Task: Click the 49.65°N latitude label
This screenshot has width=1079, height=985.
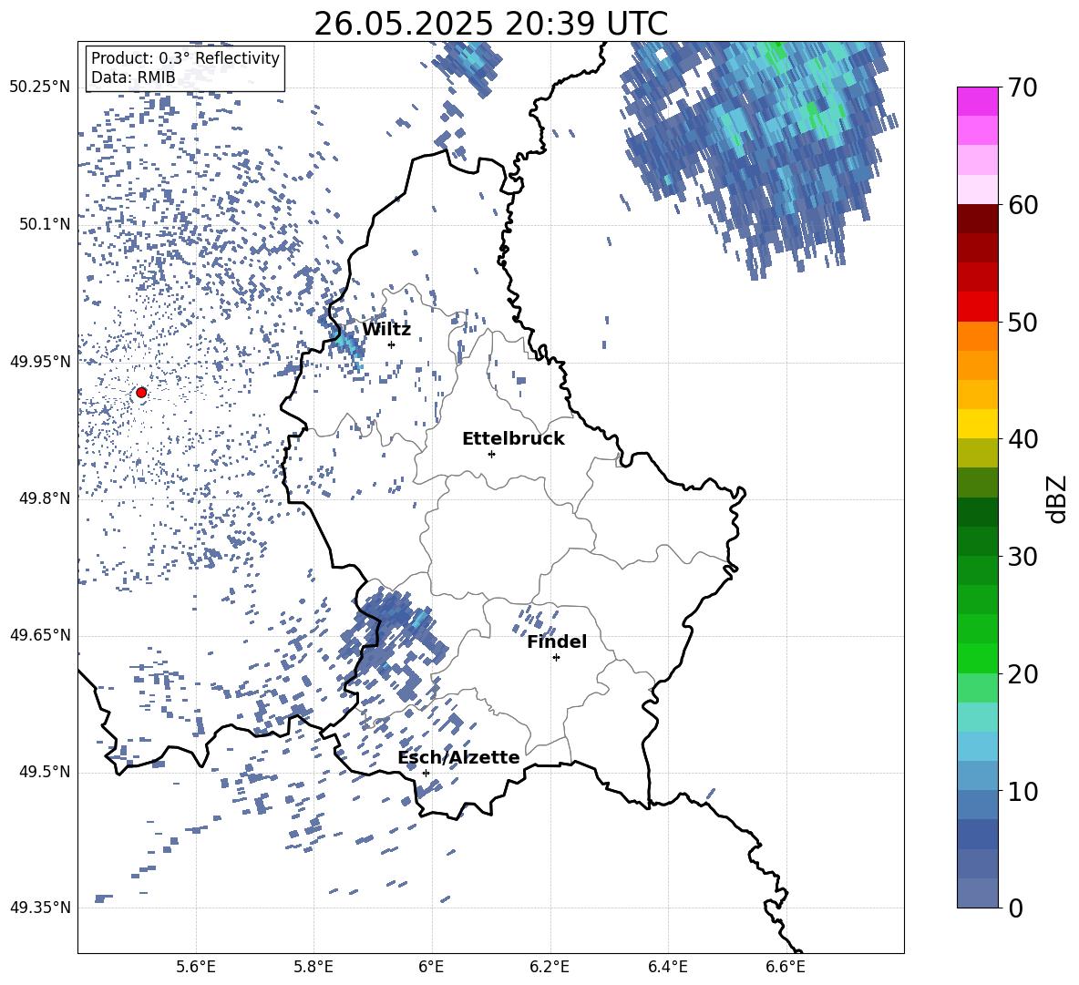Action: pyautogui.click(x=40, y=635)
